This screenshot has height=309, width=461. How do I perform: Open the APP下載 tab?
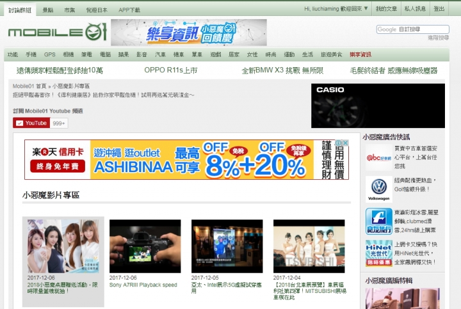(129, 10)
